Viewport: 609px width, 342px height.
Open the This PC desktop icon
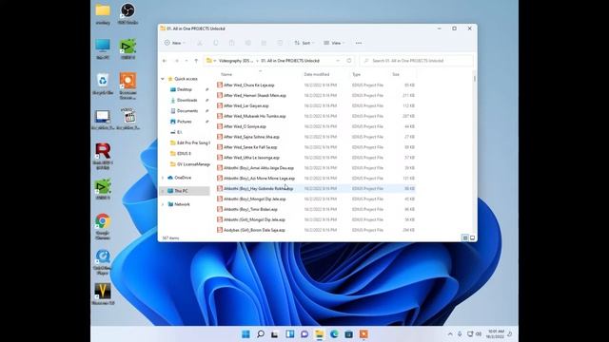(103, 48)
